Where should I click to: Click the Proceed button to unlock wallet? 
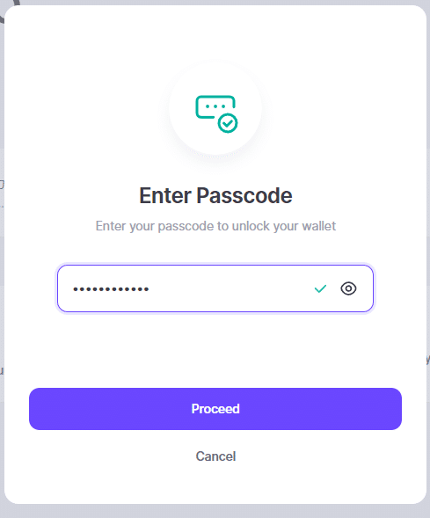coord(215,409)
